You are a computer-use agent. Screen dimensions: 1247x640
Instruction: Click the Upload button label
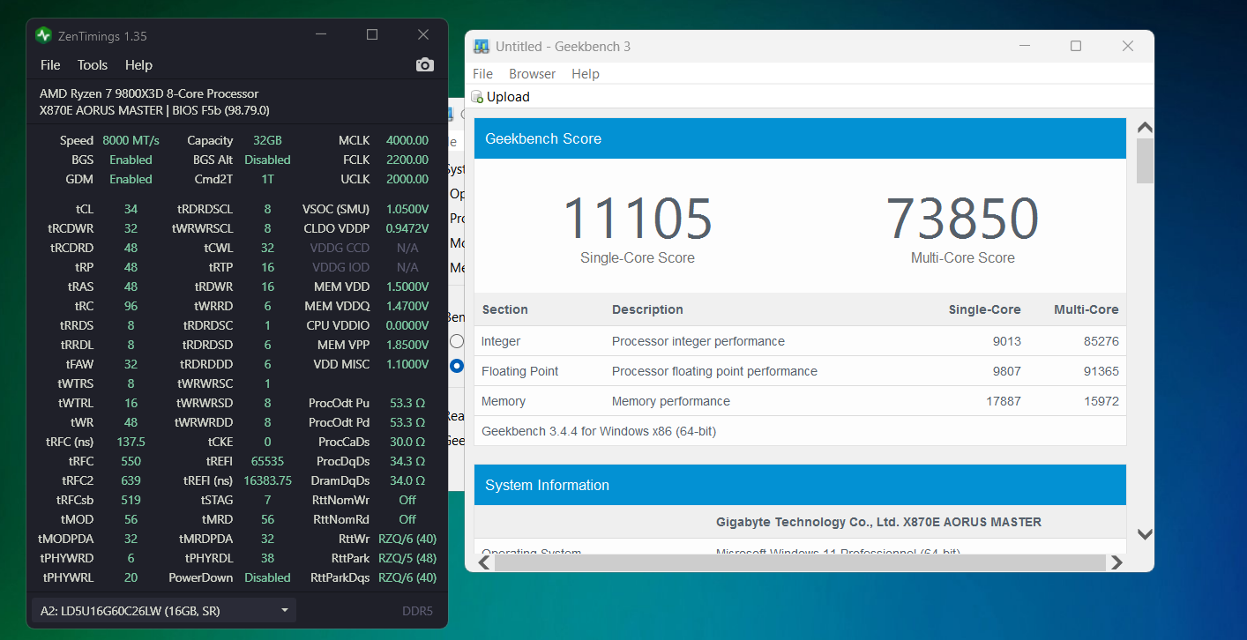click(508, 97)
